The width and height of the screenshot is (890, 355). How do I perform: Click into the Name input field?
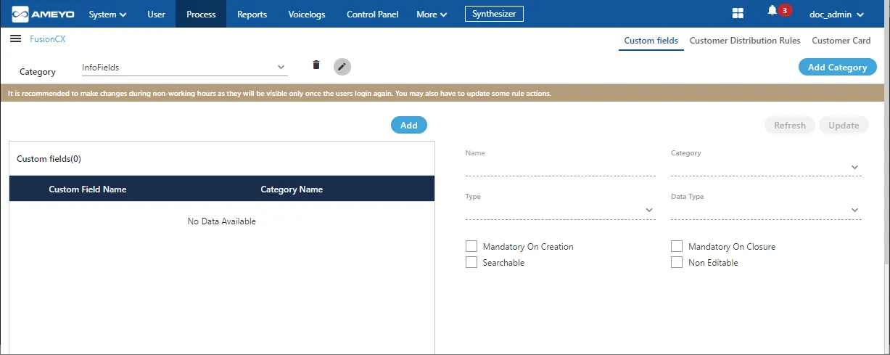560,167
